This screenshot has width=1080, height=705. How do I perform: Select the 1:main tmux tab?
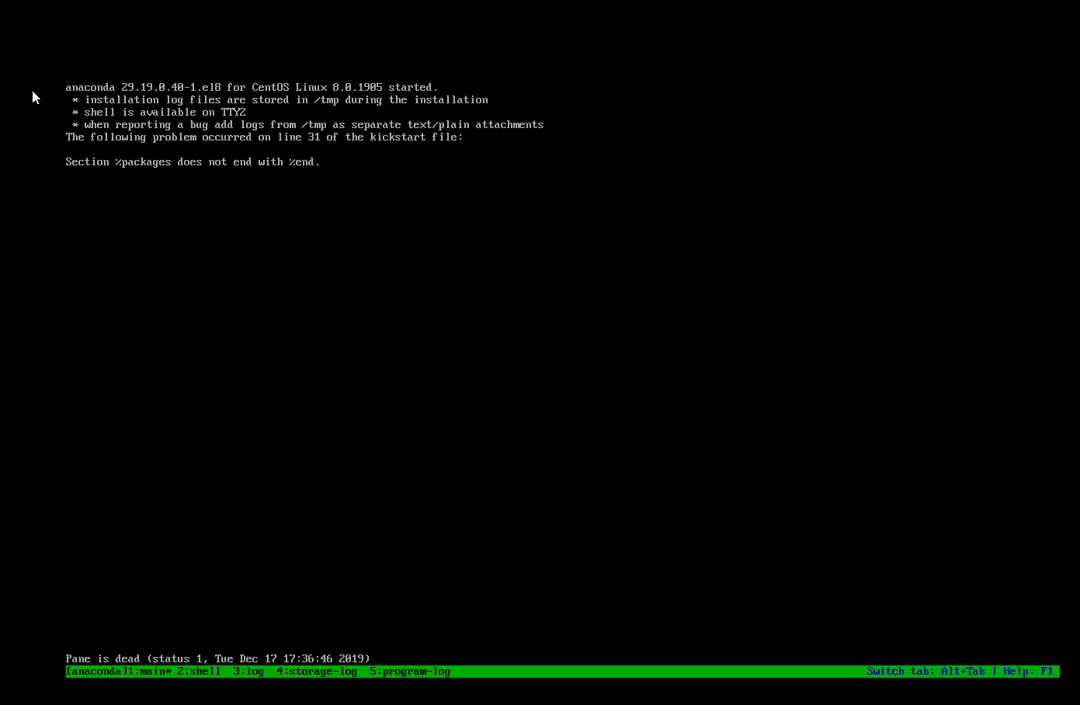[149, 672]
